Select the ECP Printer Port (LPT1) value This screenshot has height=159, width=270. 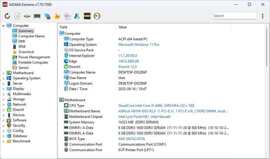tap(136, 150)
